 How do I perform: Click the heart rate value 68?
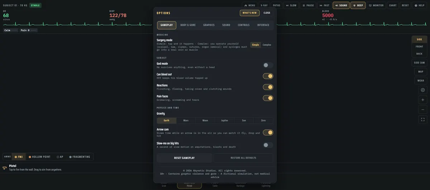point(6,15)
